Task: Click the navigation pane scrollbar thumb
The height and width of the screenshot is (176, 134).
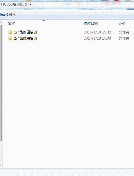Action: click(x=1, y=83)
